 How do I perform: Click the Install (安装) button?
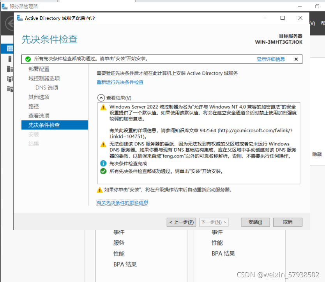pos(255,222)
